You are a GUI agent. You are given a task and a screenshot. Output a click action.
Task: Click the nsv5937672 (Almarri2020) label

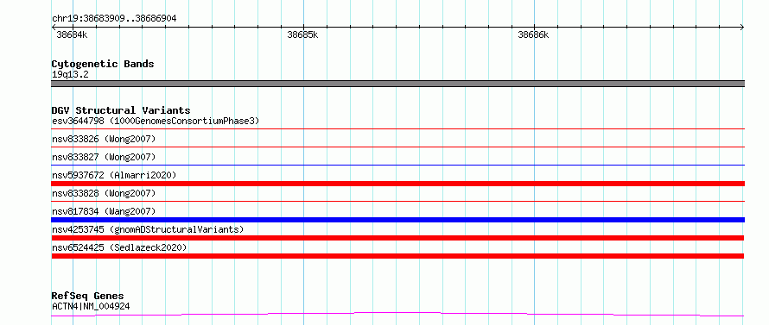point(114,175)
